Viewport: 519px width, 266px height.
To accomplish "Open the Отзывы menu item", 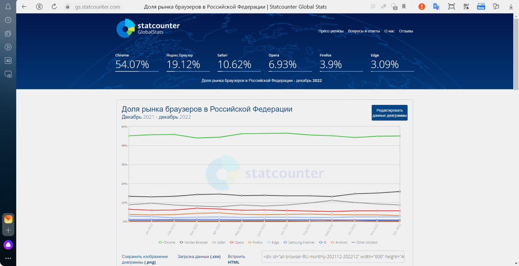I will [406, 31].
